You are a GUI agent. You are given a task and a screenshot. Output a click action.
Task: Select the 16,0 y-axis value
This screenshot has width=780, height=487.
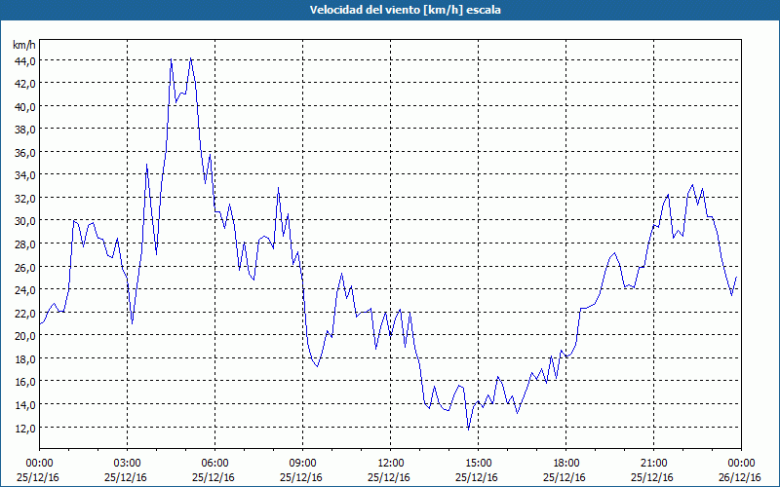tap(25, 382)
